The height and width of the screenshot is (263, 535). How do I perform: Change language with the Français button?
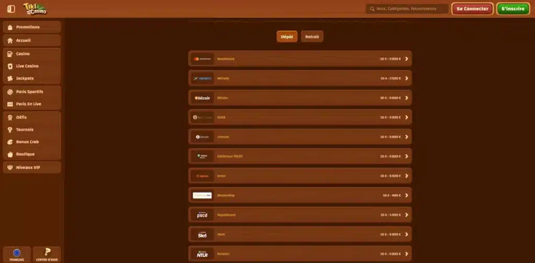17,255
